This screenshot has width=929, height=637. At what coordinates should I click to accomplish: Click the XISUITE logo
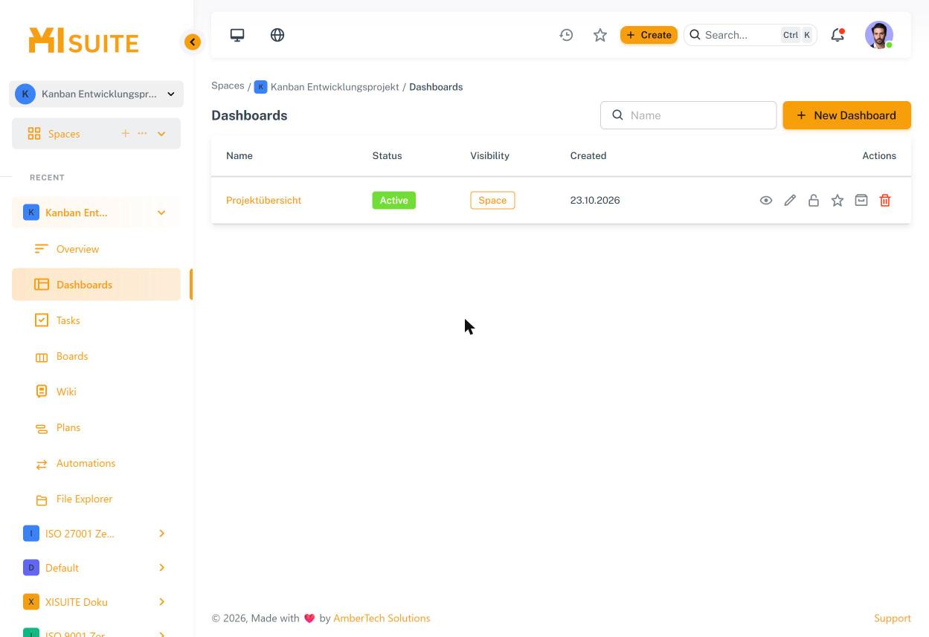(83, 41)
